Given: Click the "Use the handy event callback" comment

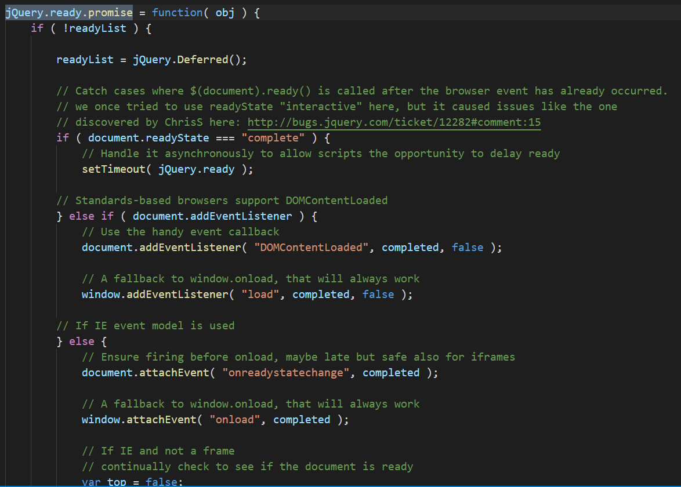Looking at the screenshot, I should [x=180, y=232].
